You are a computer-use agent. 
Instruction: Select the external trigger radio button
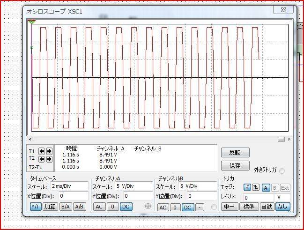point(282,171)
